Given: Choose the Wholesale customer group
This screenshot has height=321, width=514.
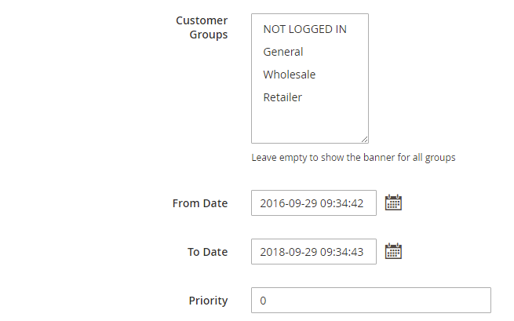Looking at the screenshot, I should pyautogui.click(x=290, y=75).
